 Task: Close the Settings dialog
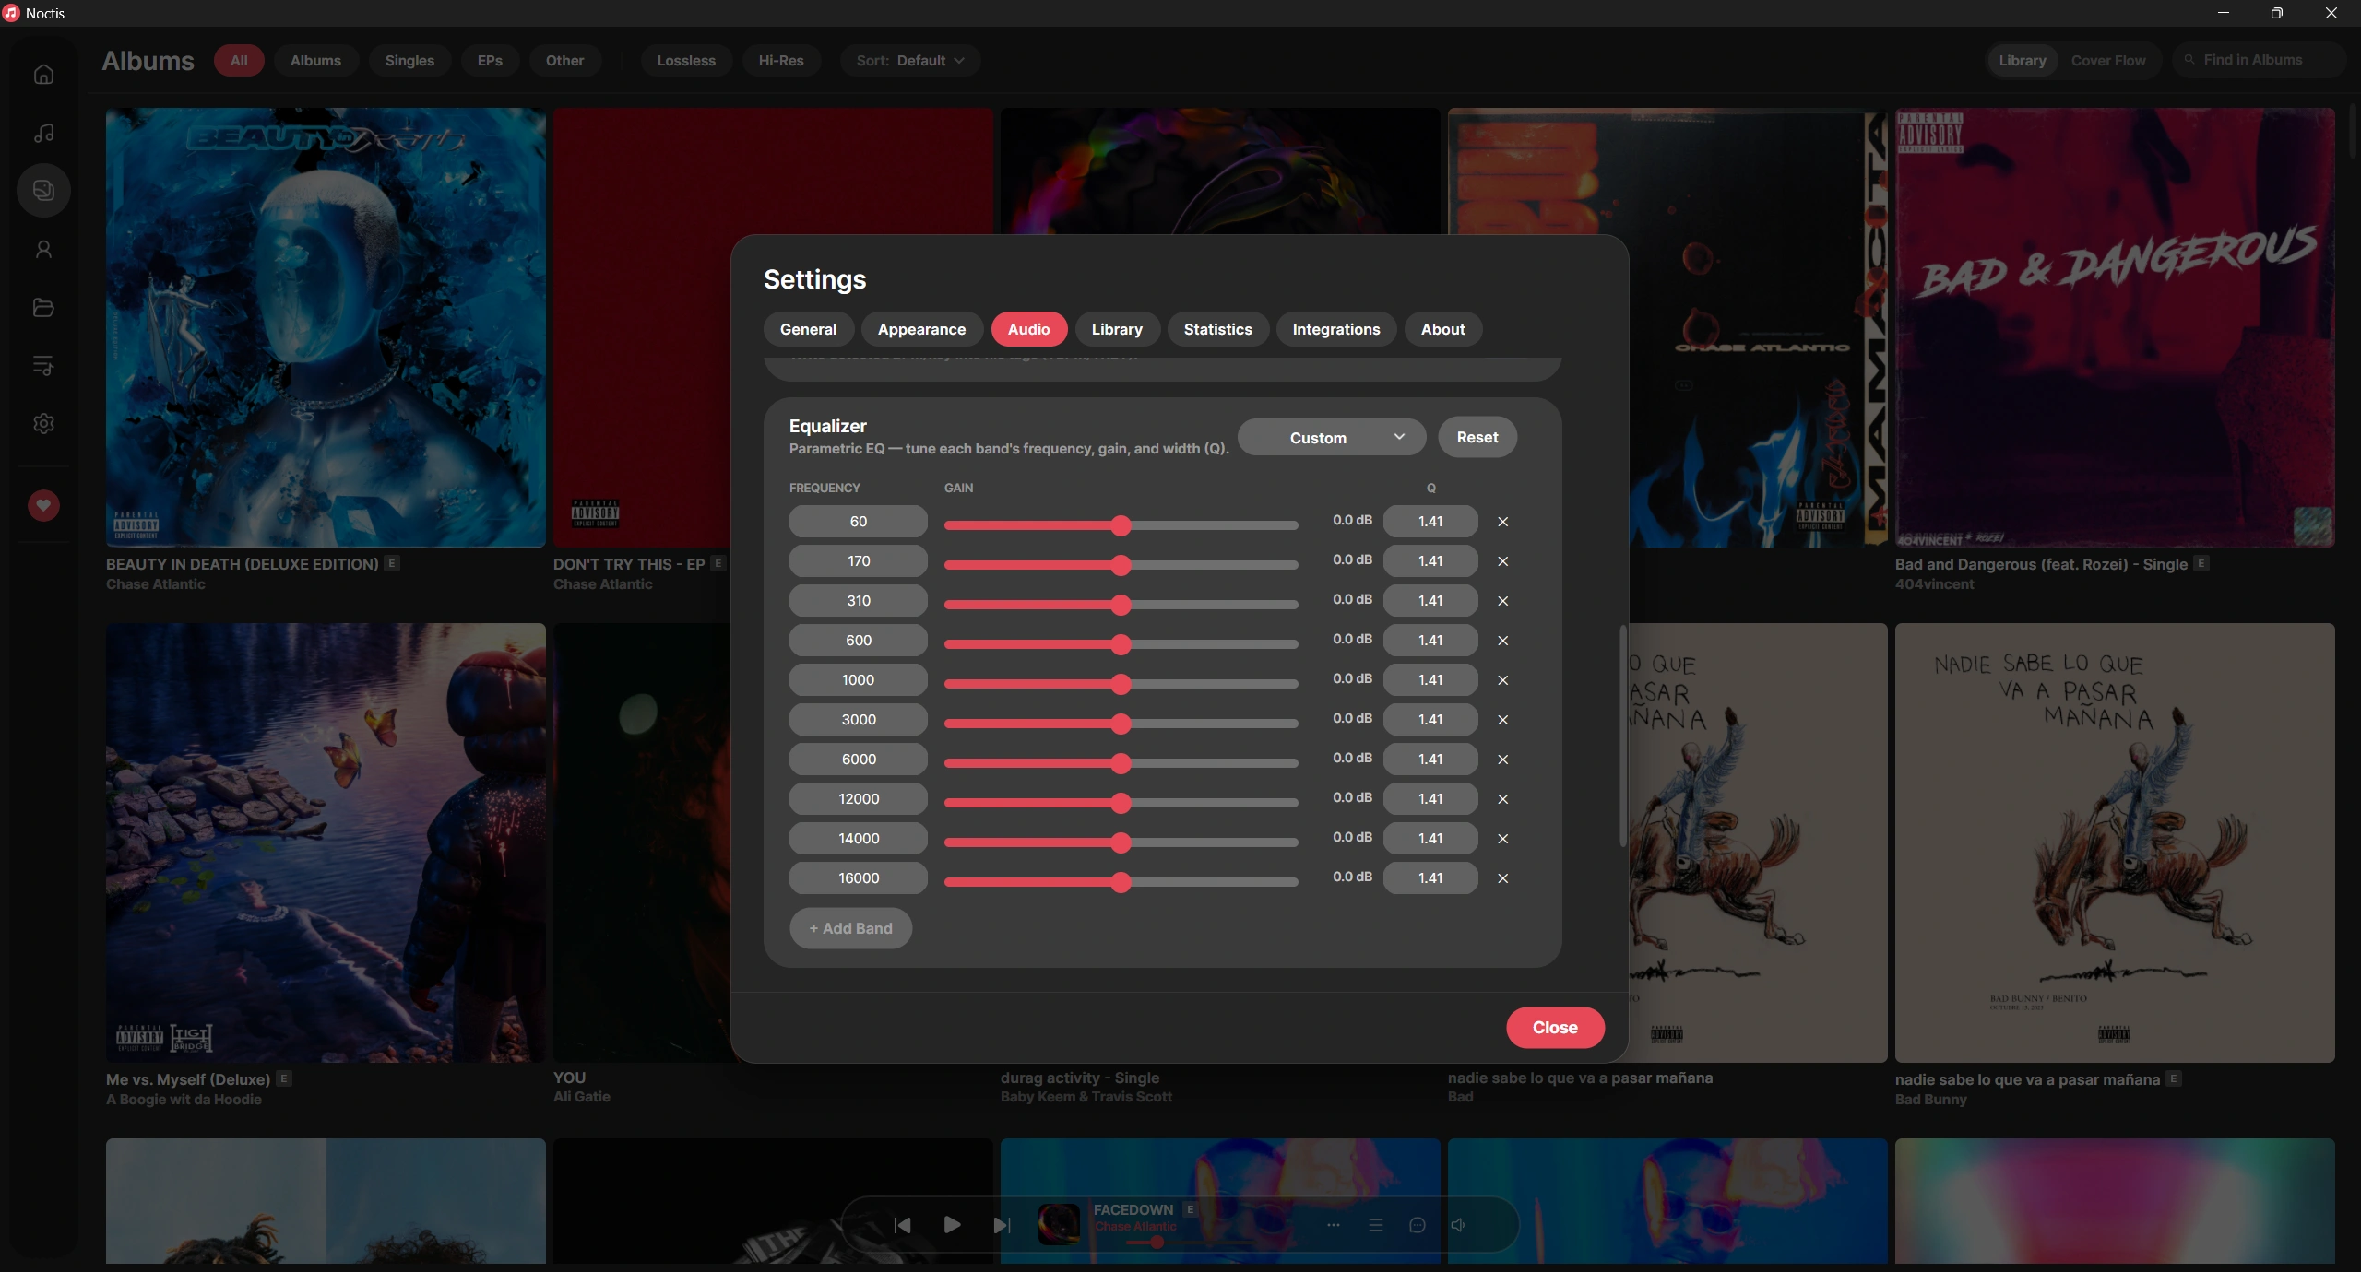[1555, 1028]
